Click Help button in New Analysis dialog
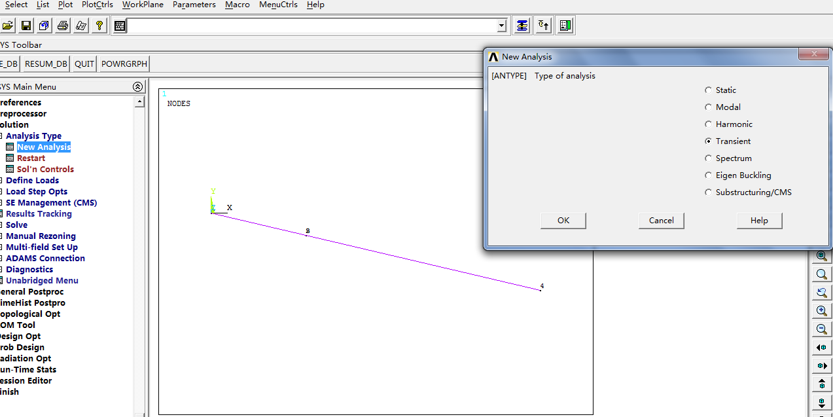Screen dimensions: 833x417 pyautogui.click(x=760, y=221)
